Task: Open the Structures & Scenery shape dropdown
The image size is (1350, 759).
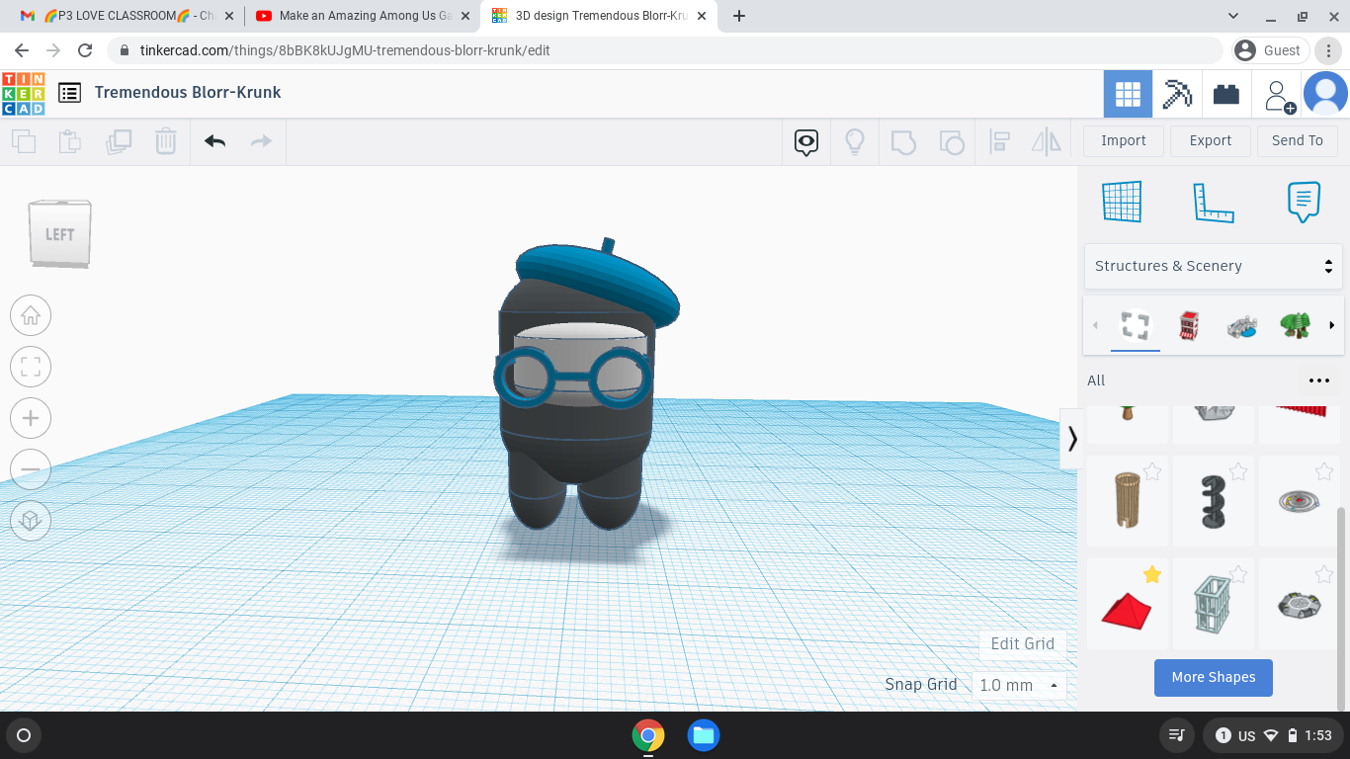Action: [x=1214, y=266]
